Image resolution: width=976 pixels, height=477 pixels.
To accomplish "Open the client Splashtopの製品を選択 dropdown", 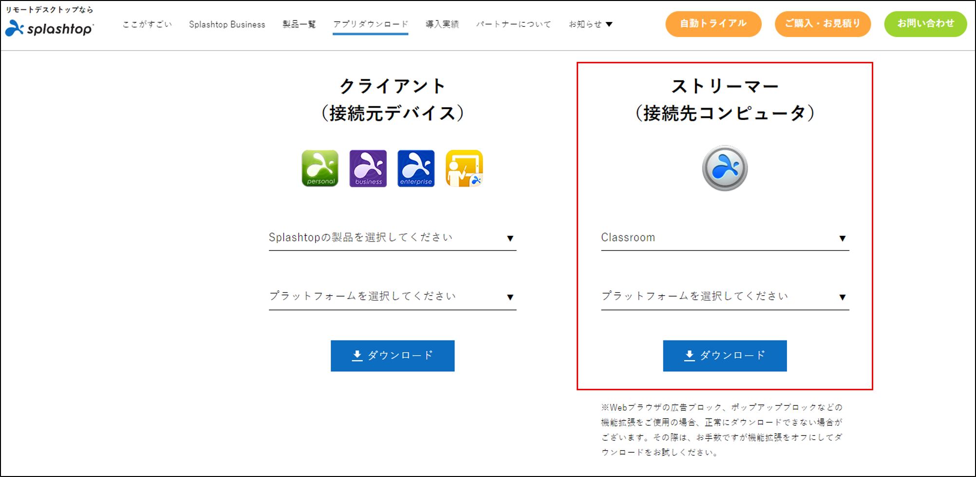I will coord(393,238).
